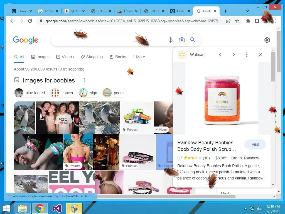Go to previous item in Walmart panel
The width and height of the screenshot is (285, 214).
coord(220,55)
